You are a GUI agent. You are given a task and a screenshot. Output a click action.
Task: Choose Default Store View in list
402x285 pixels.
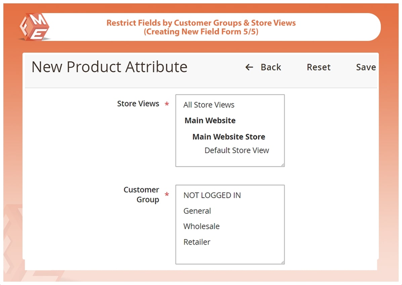pyautogui.click(x=236, y=151)
